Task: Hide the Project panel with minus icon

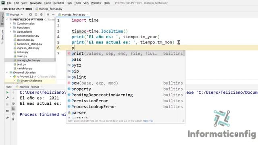Action: point(53,14)
